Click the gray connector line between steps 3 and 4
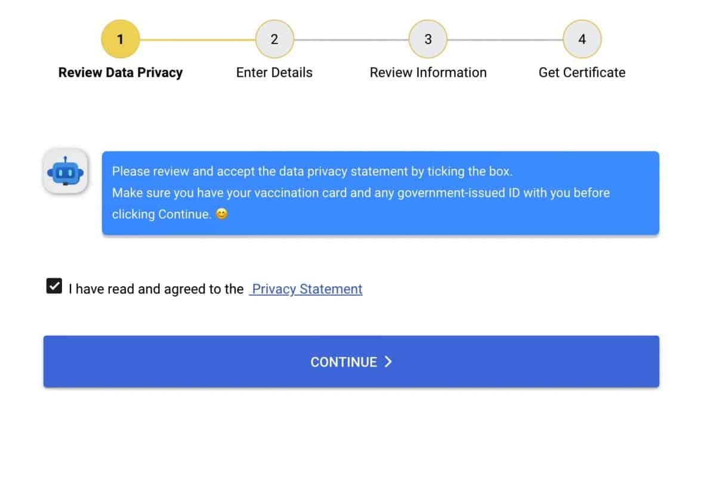716x477 pixels. point(505,40)
